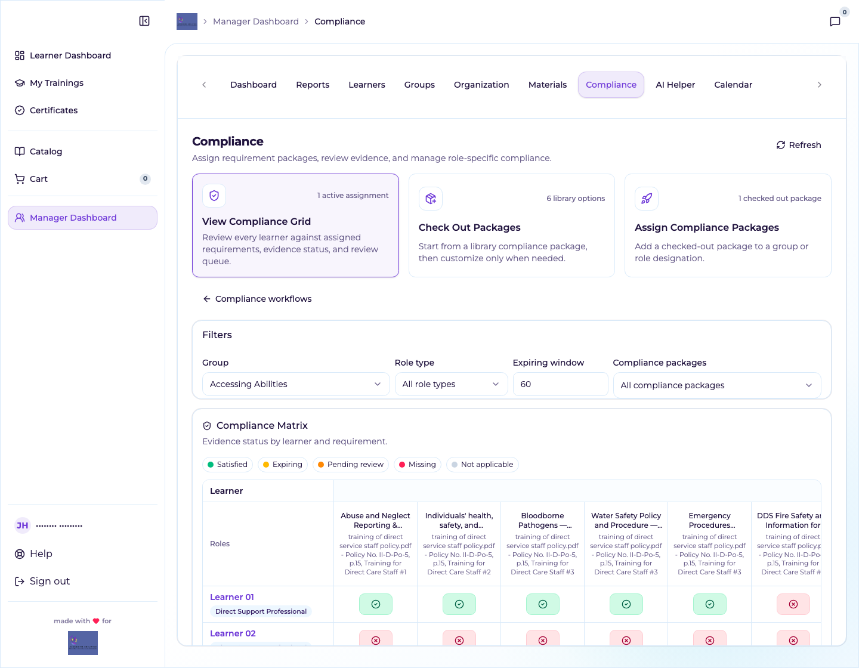Select the Compliance tab
The width and height of the screenshot is (859, 668).
point(611,85)
